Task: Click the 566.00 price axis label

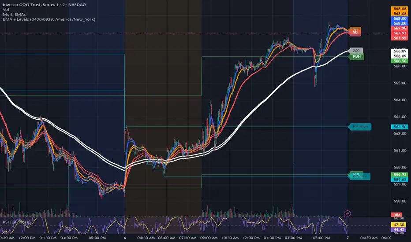Action: coord(400,66)
